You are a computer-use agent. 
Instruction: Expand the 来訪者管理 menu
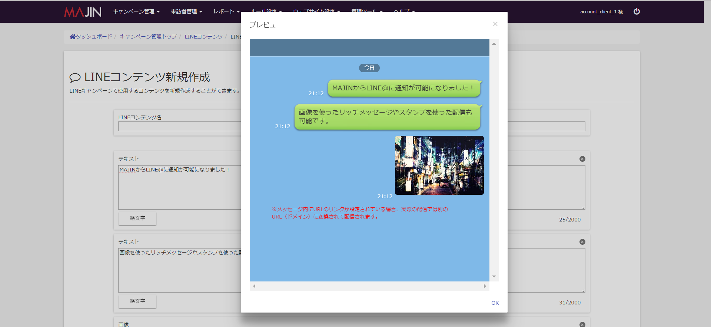(186, 11)
